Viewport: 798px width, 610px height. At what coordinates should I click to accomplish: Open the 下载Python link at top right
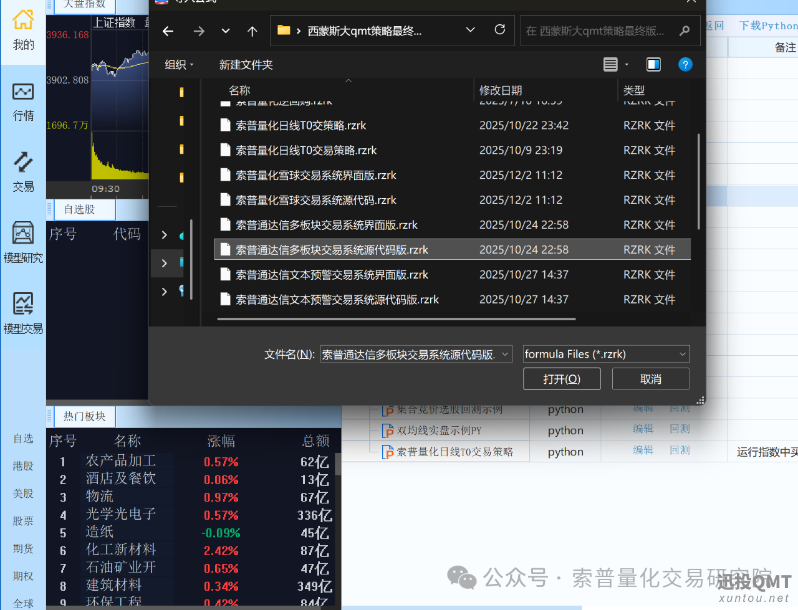coord(767,26)
